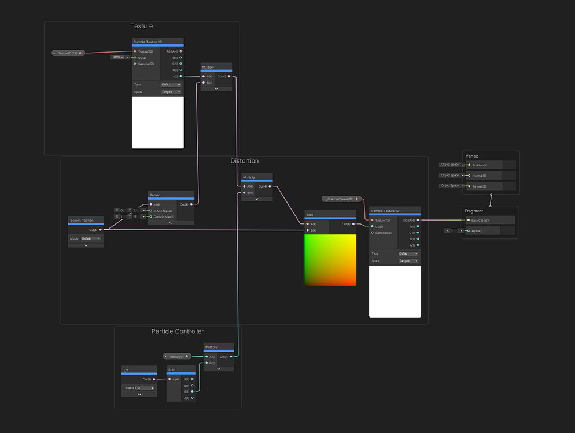Click the Out(4) port on the Screen Position node
The image size is (575, 433).
pyautogui.click(x=100, y=229)
